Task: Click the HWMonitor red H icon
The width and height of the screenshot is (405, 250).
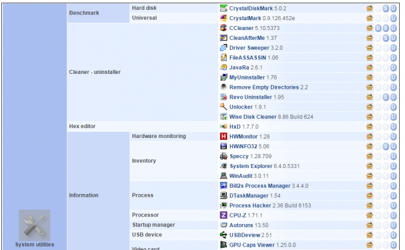Action: pyautogui.click(x=223, y=136)
